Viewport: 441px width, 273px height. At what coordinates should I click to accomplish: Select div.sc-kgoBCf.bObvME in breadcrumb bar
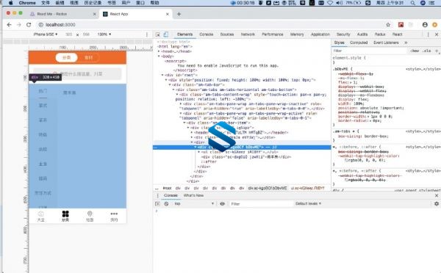coord(268,188)
